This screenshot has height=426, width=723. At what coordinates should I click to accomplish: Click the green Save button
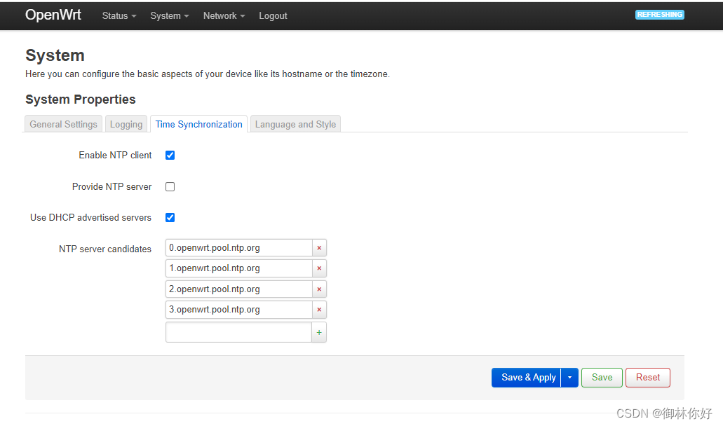tap(602, 378)
